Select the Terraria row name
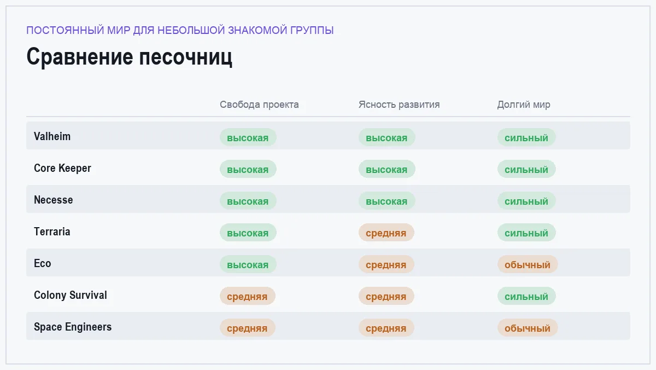 pos(52,232)
